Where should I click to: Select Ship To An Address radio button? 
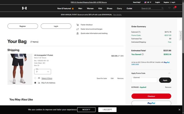[35, 83]
